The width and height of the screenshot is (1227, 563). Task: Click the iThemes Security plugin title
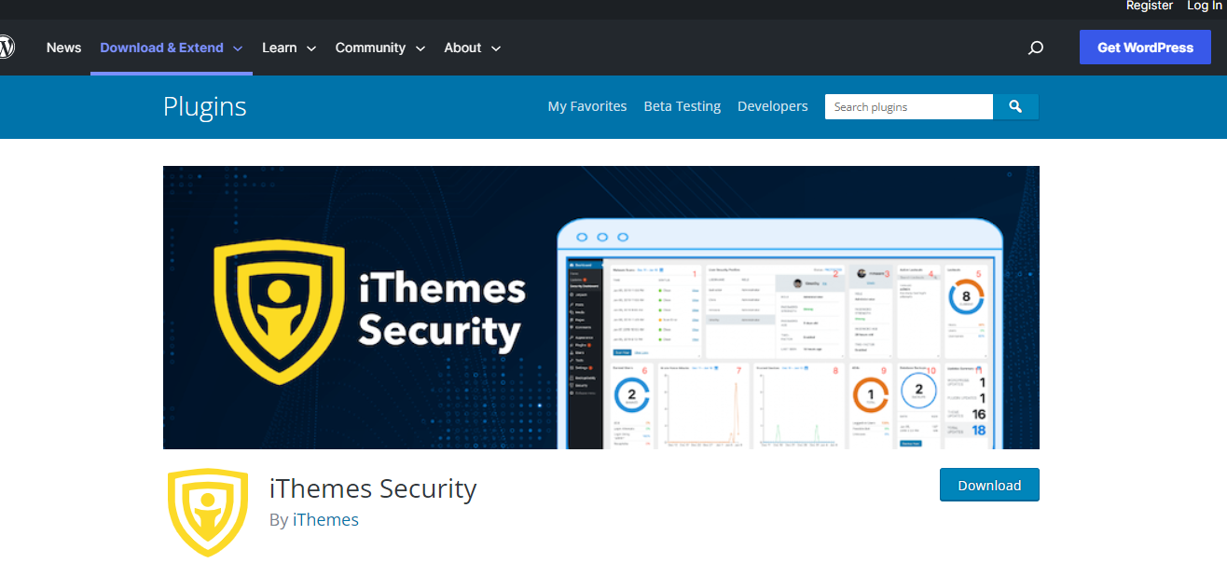click(x=373, y=488)
